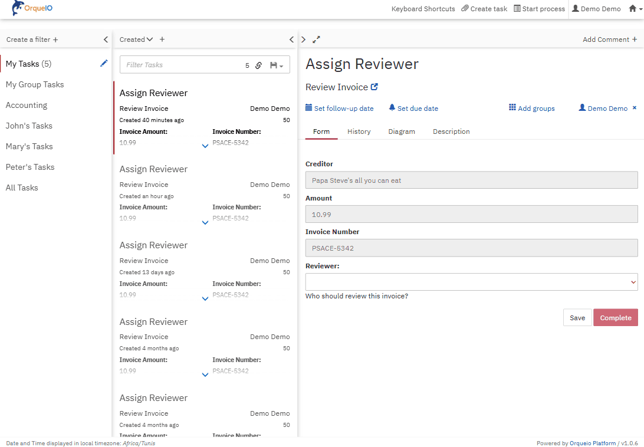Select the My Tasks filter
The height and width of the screenshot is (447, 644).
(29, 64)
